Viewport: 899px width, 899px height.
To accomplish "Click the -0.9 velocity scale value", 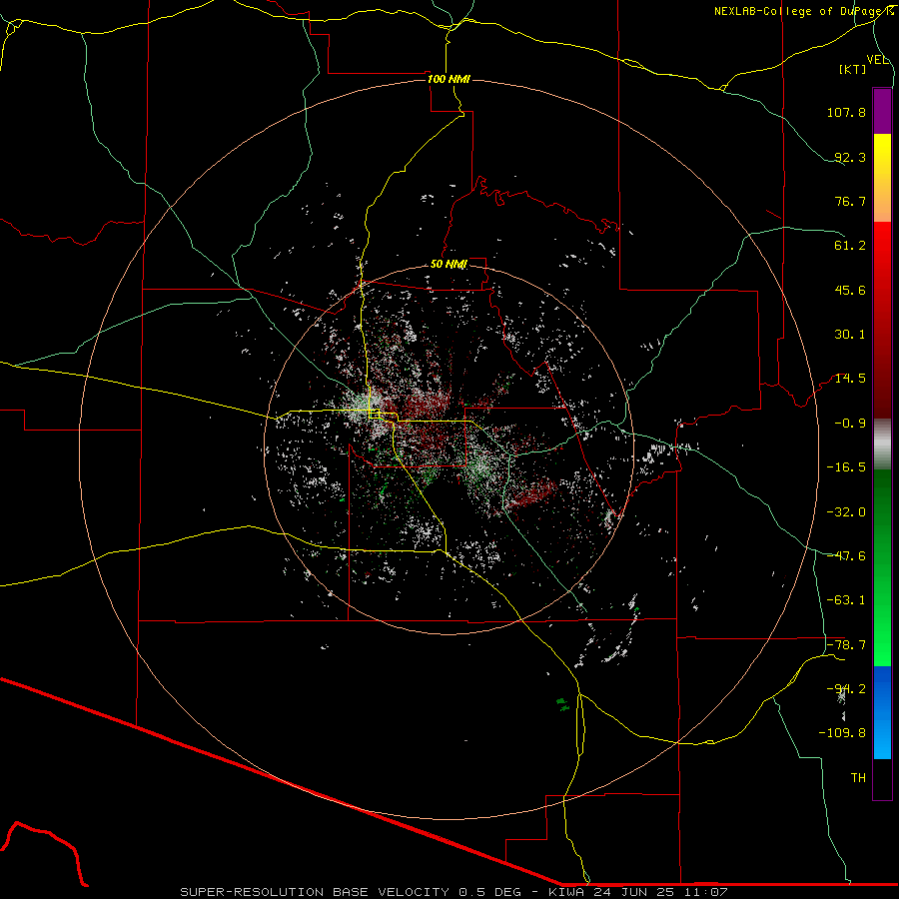I will pos(850,424).
